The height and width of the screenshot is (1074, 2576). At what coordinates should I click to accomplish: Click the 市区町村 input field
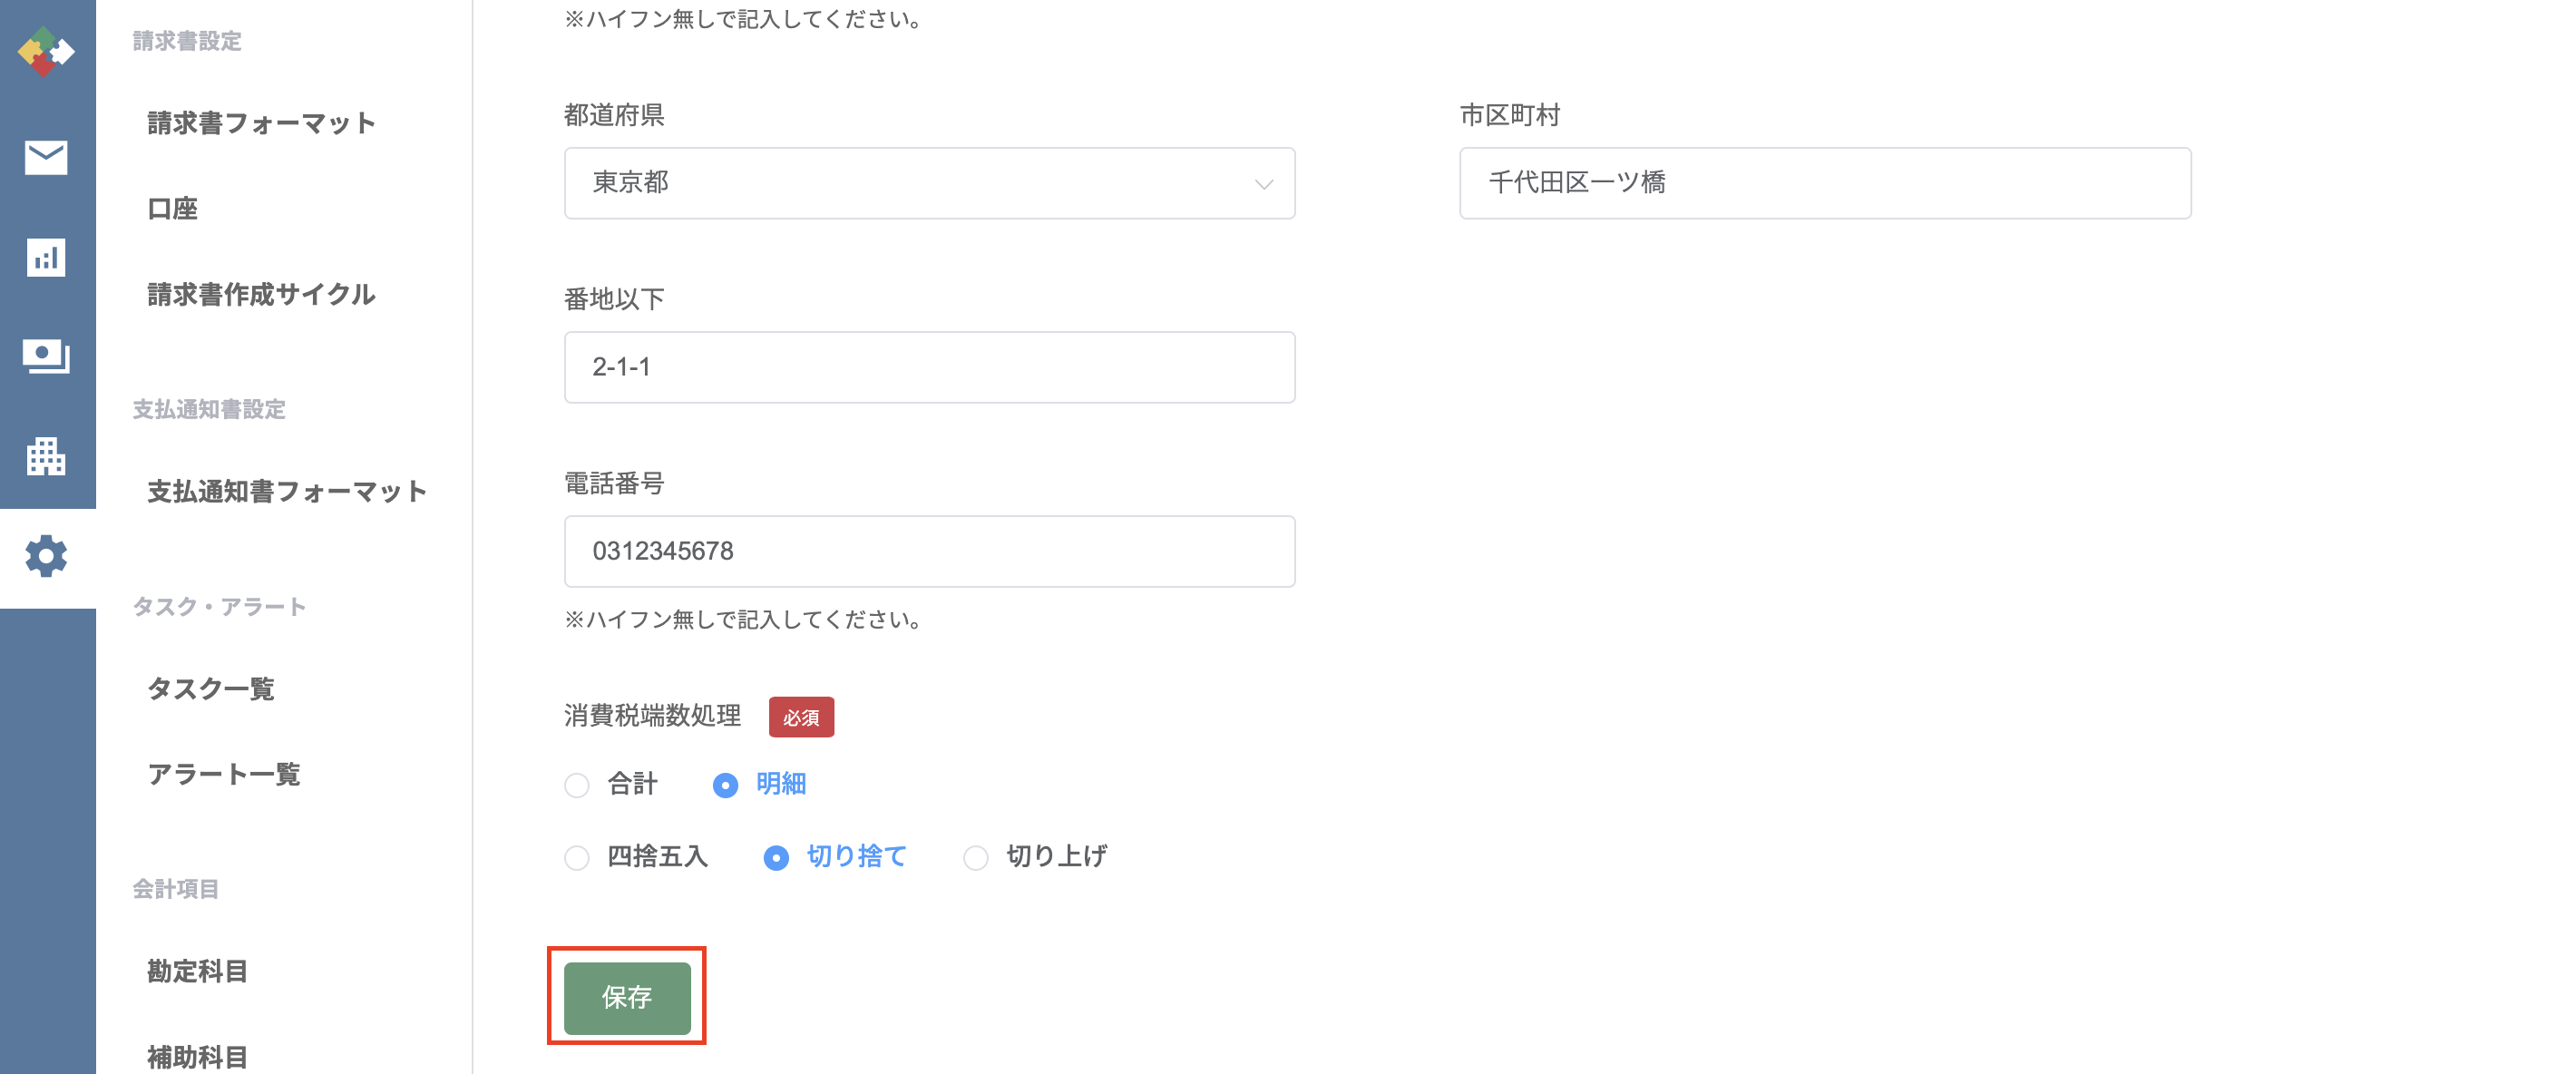click(x=1825, y=183)
